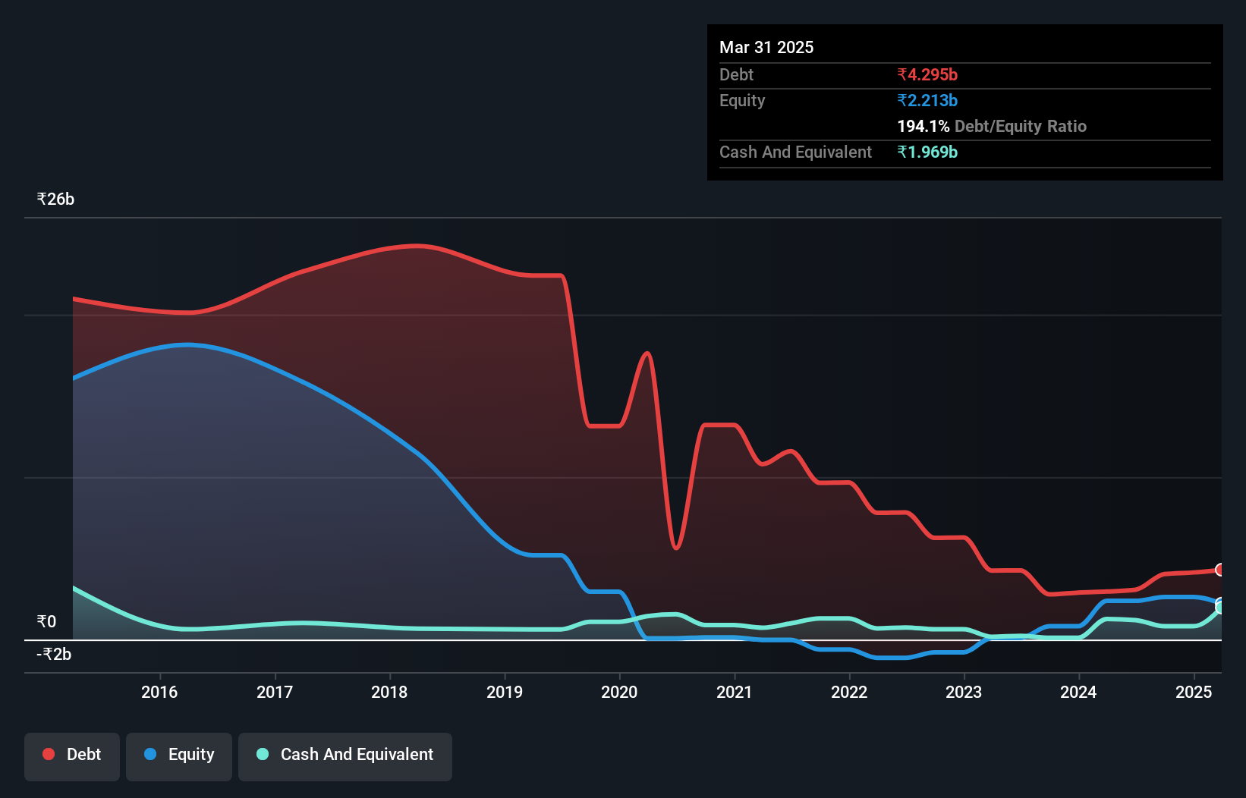Click the rupee symbol next to 4.295b
This screenshot has height=798, width=1246.
tap(901, 75)
